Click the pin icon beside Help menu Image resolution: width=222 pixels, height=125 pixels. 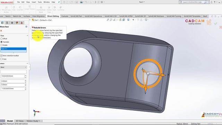coord(59,2)
